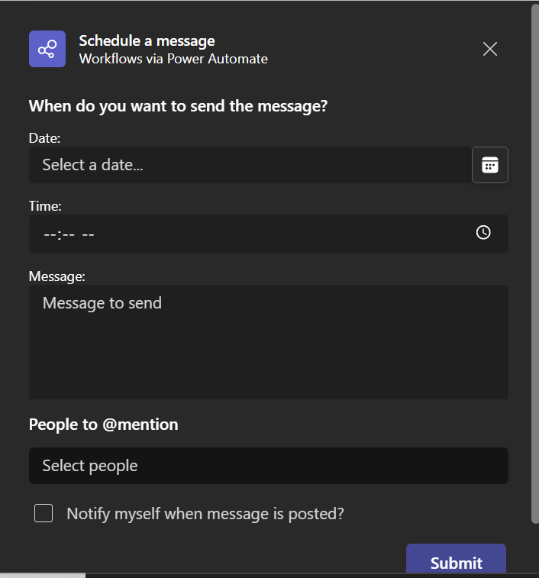Open the "Select people" mention picker
Screen dimensions: 539x578
(268, 466)
